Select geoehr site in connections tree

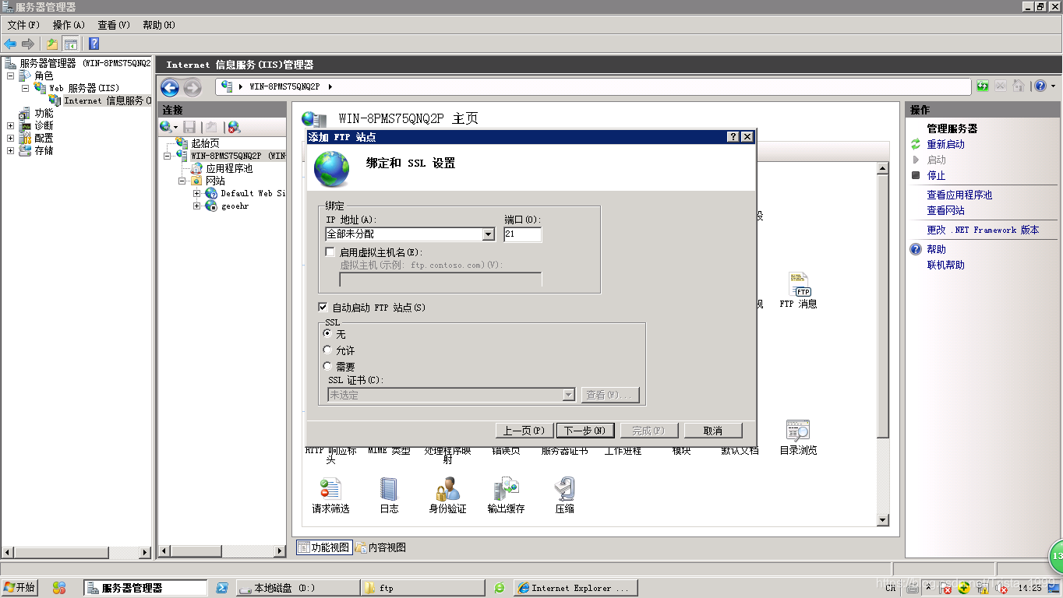click(x=235, y=206)
